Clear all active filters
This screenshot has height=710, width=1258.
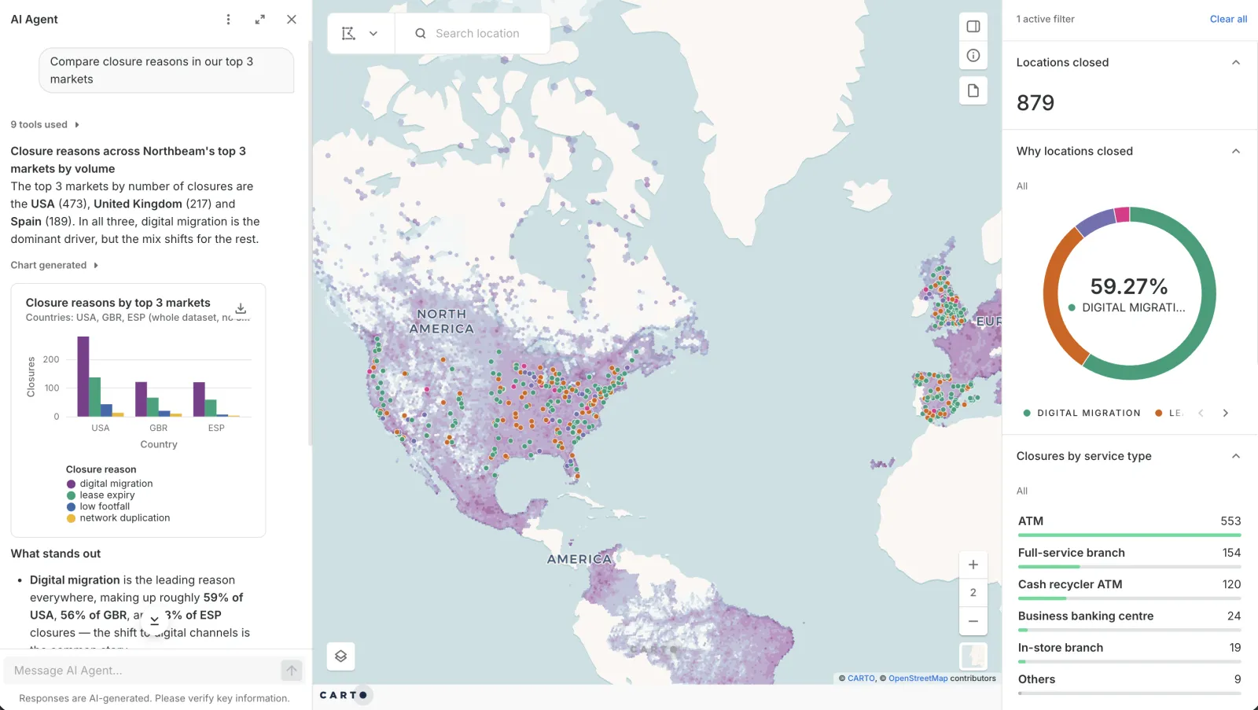(1228, 19)
